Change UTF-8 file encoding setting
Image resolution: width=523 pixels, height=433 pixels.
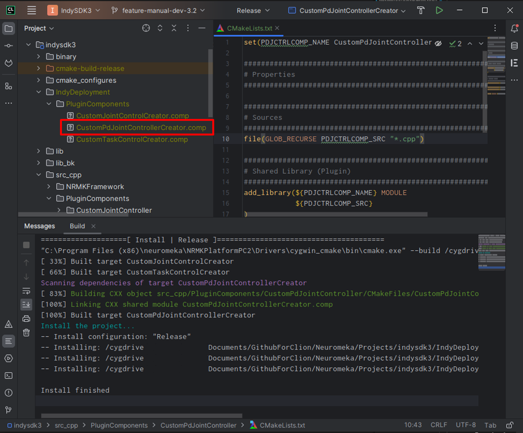point(466,425)
